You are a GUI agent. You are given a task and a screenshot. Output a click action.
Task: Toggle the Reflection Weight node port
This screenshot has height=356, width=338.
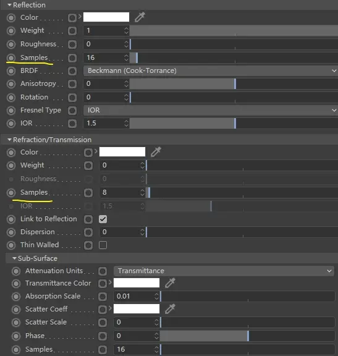pos(72,31)
